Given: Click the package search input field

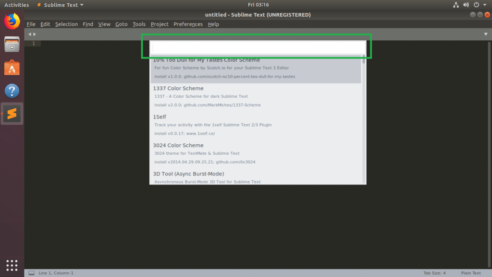Looking at the screenshot, I should (x=258, y=46).
